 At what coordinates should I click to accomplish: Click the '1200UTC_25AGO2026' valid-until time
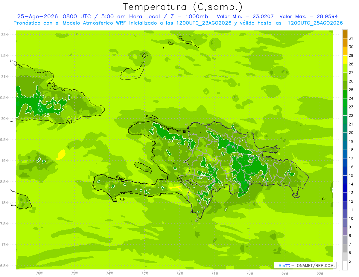coord(315,23)
